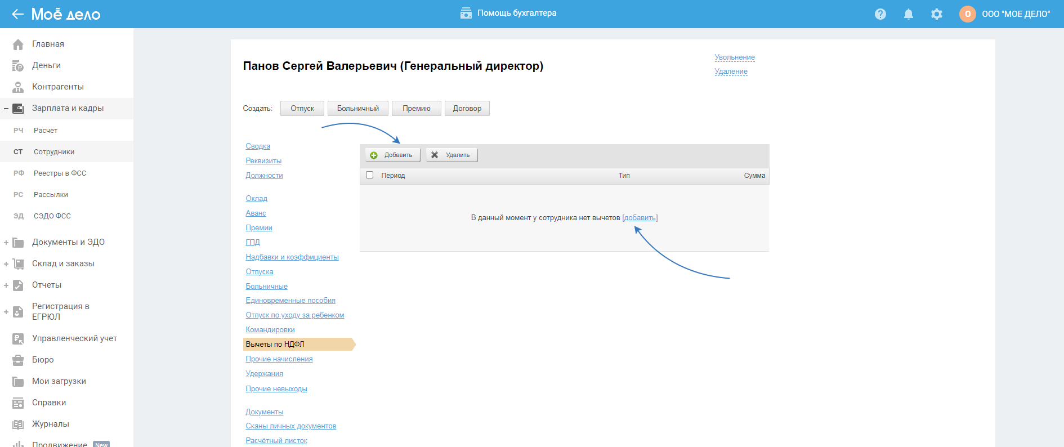This screenshot has height=447, width=1064.
Task: Click the Регистрация в ЕГРЮЛ icon
Action: [18, 311]
